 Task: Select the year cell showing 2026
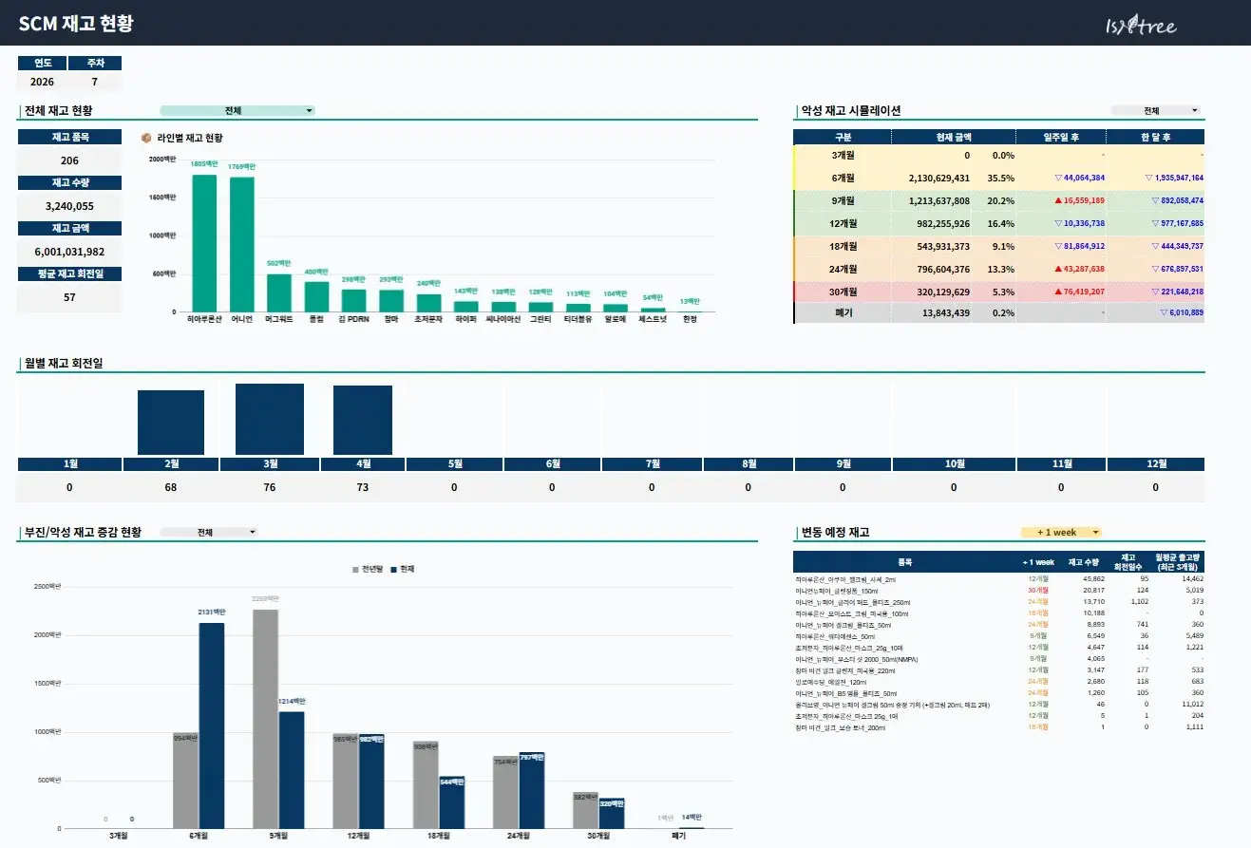tap(43, 83)
